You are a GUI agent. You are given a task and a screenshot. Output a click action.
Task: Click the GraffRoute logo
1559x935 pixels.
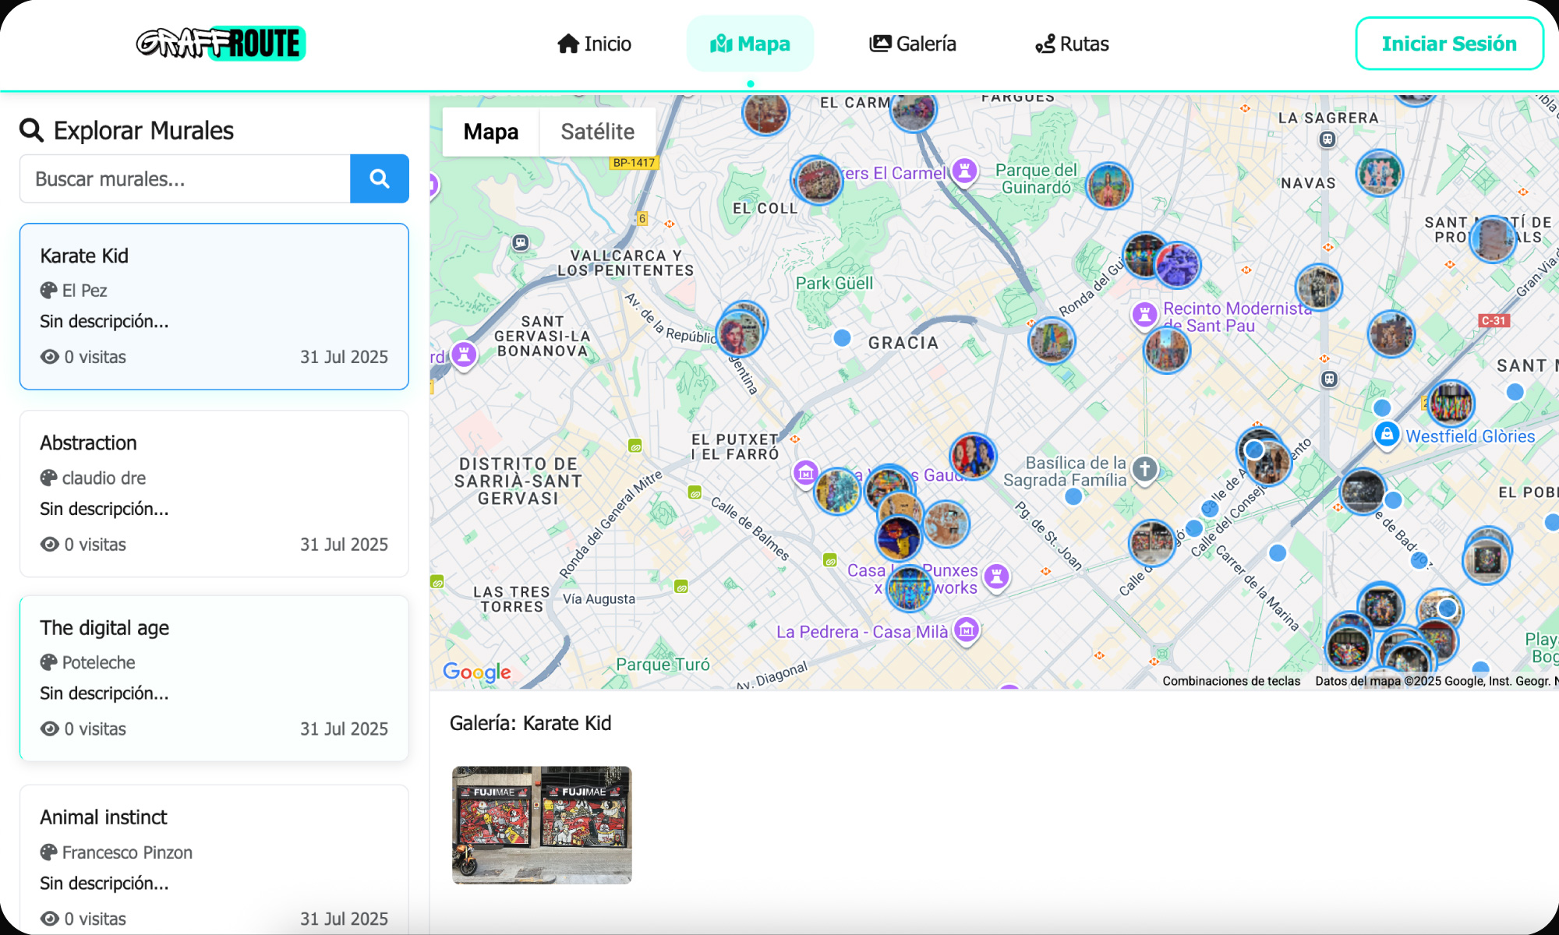click(221, 44)
